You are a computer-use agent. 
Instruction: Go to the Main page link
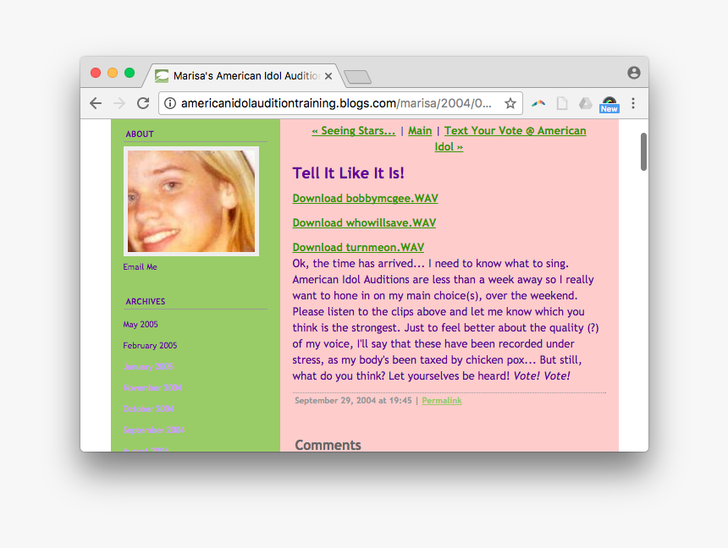420,131
